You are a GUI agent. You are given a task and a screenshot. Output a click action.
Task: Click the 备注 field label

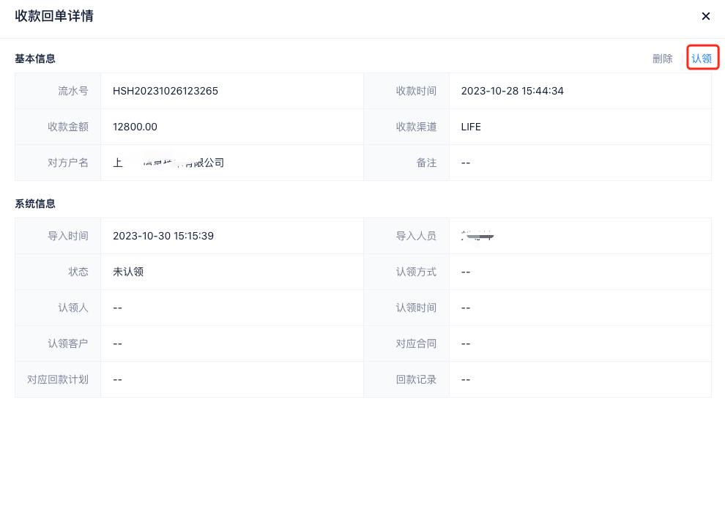click(426, 163)
